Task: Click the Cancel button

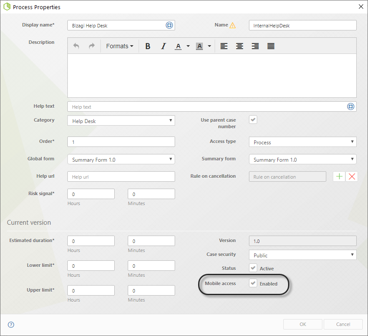Action: [x=343, y=324]
